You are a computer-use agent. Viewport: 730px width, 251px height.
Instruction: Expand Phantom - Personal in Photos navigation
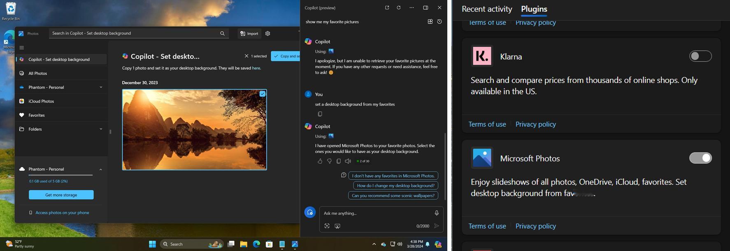click(x=101, y=87)
